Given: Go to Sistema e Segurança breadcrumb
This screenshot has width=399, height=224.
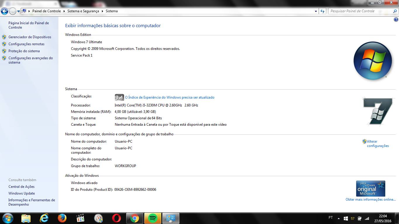Looking at the screenshot, I should (x=83, y=11).
